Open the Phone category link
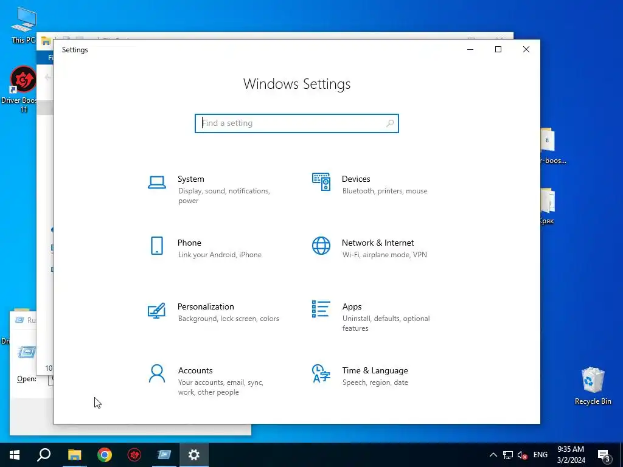This screenshot has height=467, width=623. (x=190, y=243)
